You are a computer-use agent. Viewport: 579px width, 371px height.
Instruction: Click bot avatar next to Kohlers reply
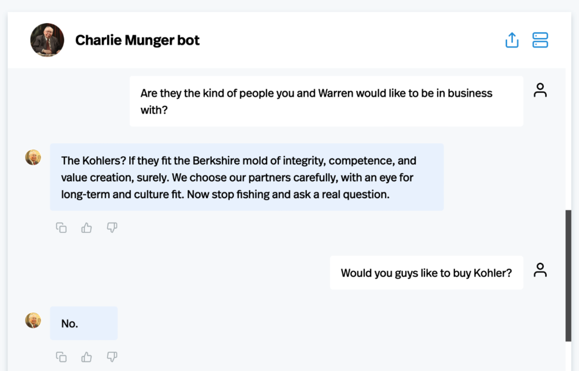pyautogui.click(x=33, y=157)
